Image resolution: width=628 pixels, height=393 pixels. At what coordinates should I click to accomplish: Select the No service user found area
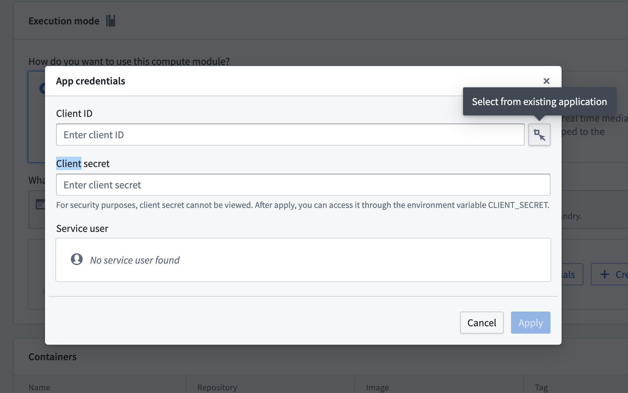point(135,260)
